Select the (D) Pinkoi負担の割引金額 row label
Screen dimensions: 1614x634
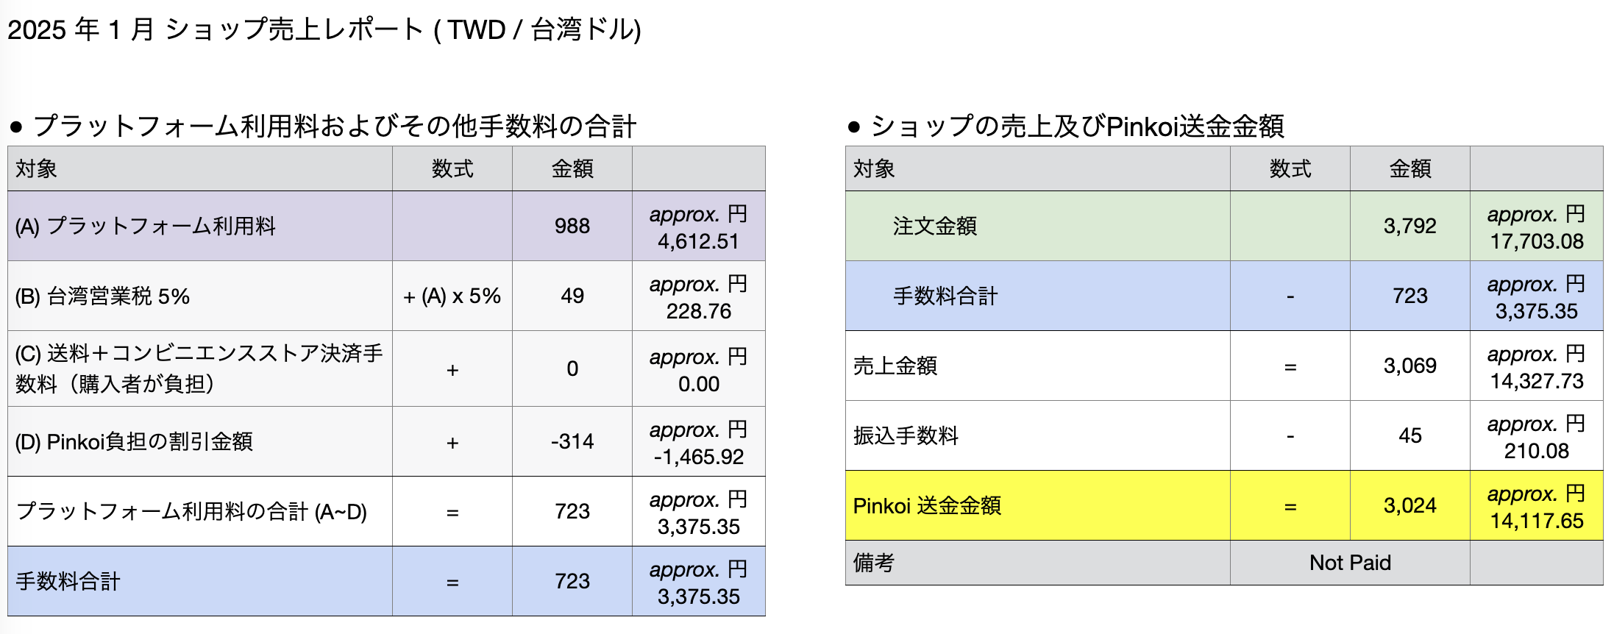pos(134,441)
